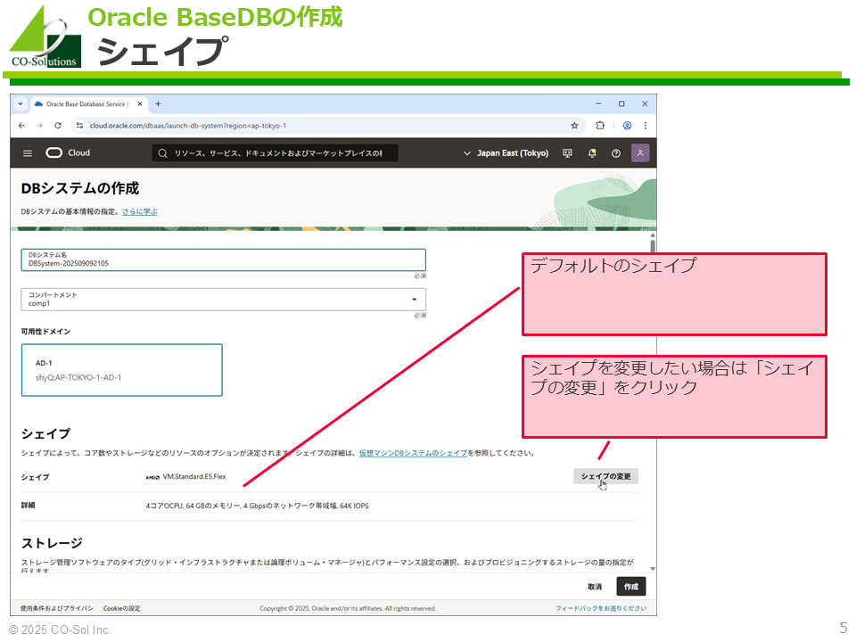The image size is (856, 642).
Task: Click the browser forward arrow
Action: pyautogui.click(x=39, y=126)
